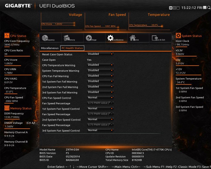Viewport: 211px width, 169px height.
Task: Click PWM value under 1st System Fan Control
Action: pyautogui.click(x=100, y=114)
